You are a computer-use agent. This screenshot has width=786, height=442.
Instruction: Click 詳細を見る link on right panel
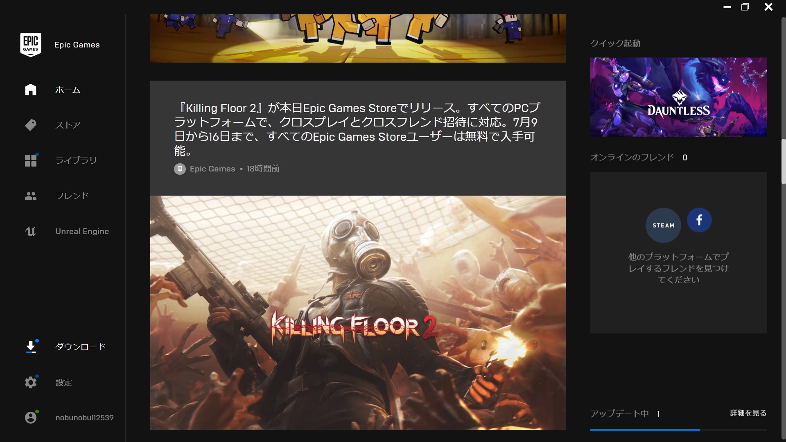click(x=749, y=413)
